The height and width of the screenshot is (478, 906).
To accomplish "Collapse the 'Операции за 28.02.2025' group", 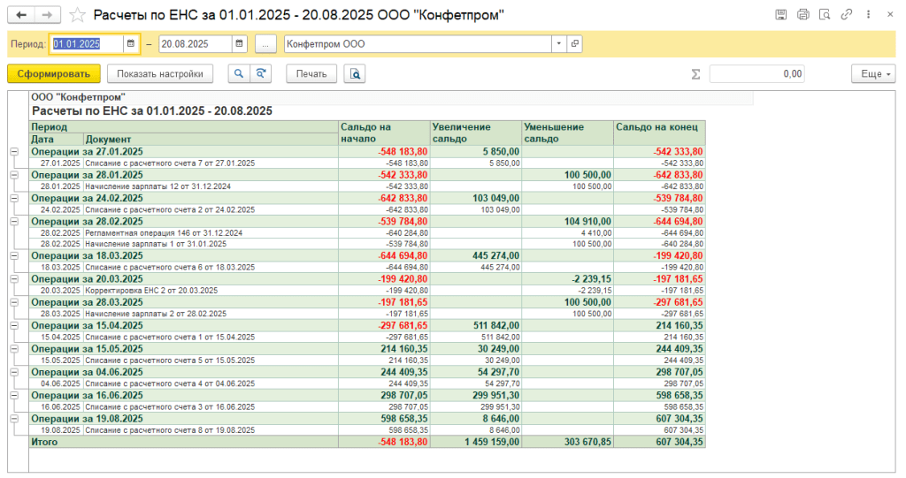I will click(14, 222).
